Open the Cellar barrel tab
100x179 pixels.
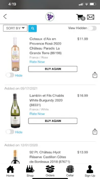click(70, 171)
